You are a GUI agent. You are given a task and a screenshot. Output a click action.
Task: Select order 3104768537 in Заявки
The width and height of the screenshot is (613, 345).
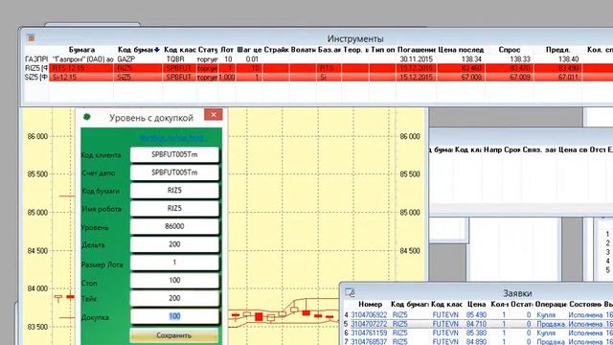tap(477, 341)
